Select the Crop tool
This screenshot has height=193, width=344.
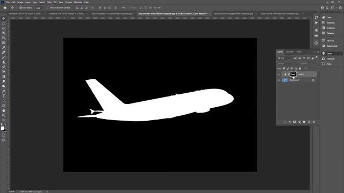[4, 38]
